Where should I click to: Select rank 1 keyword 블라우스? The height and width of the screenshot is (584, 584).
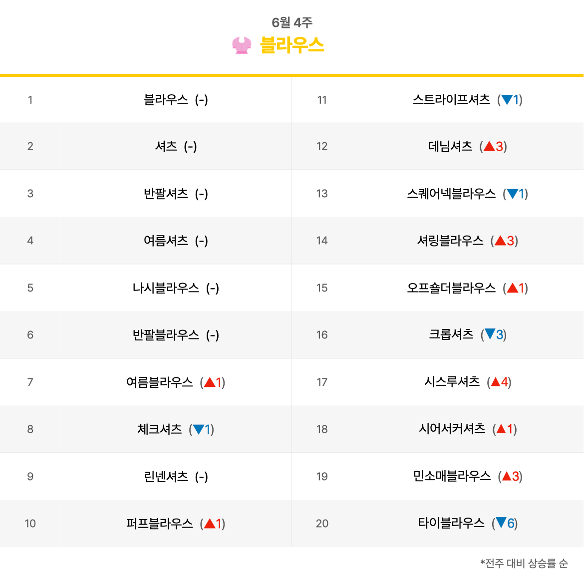[x=166, y=100]
